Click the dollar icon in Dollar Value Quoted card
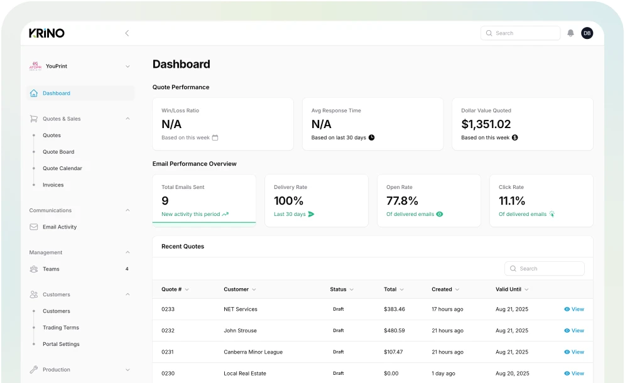The height and width of the screenshot is (383, 625). (x=515, y=138)
